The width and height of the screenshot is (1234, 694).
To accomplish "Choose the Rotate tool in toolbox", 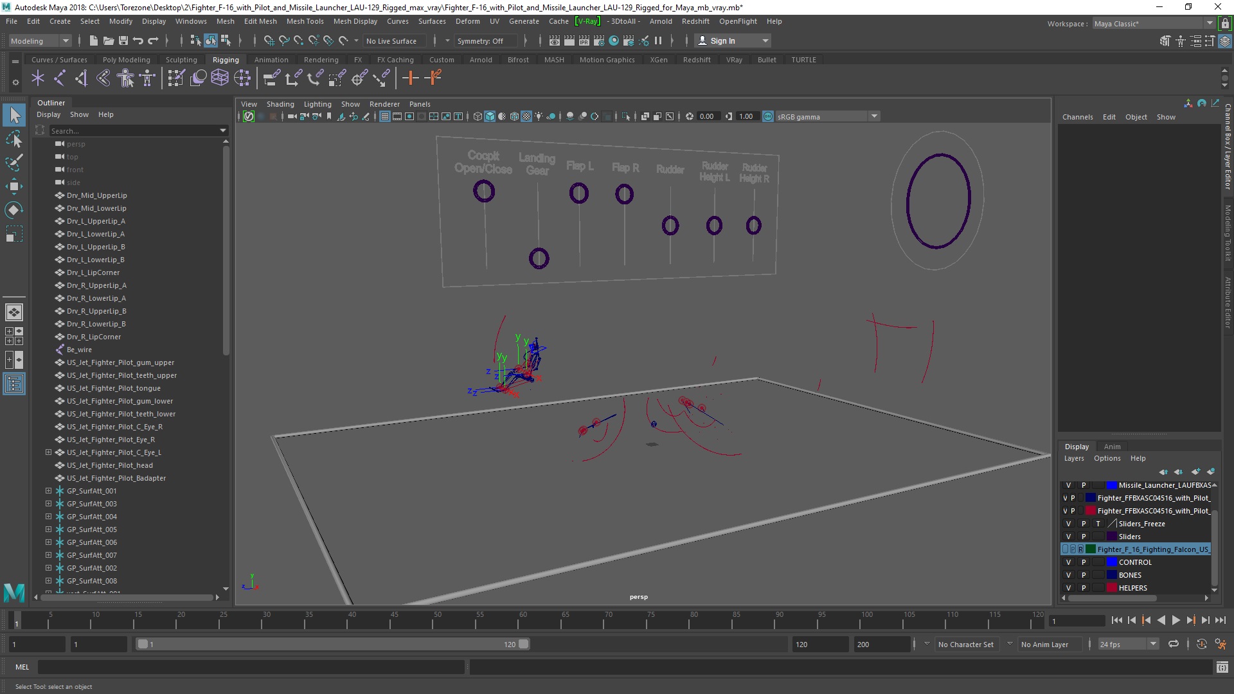I will (14, 210).
